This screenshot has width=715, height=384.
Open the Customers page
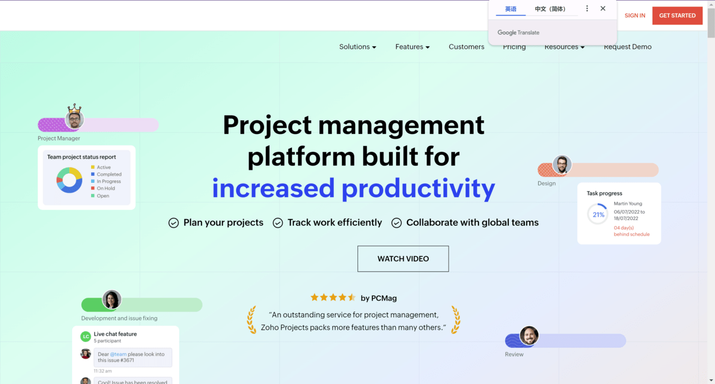click(467, 47)
